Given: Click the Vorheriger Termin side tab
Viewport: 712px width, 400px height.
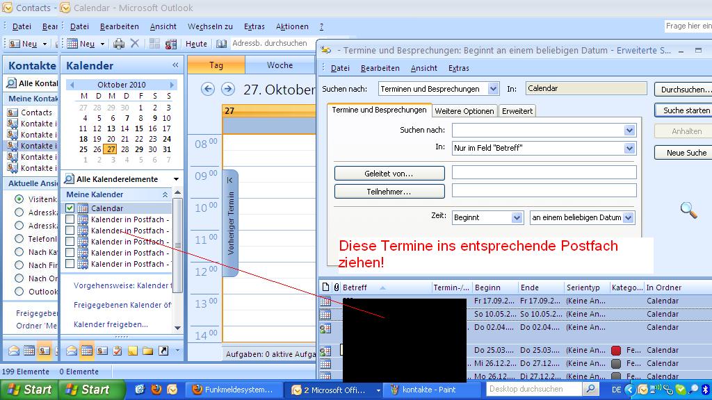Looking at the screenshot, I should [x=231, y=223].
